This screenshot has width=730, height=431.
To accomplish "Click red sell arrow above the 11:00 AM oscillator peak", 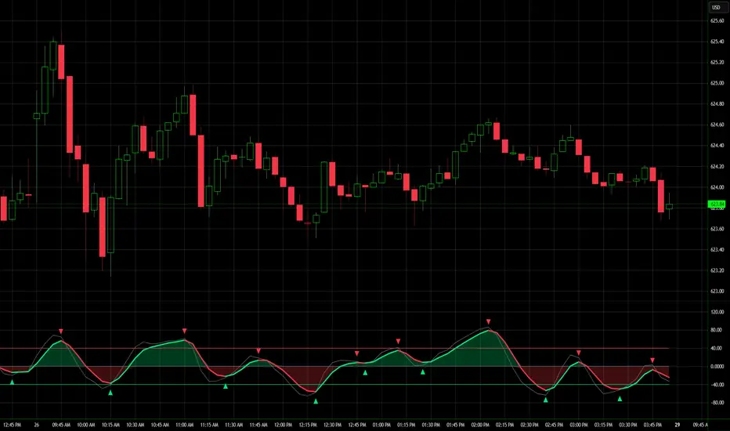I will [184, 331].
